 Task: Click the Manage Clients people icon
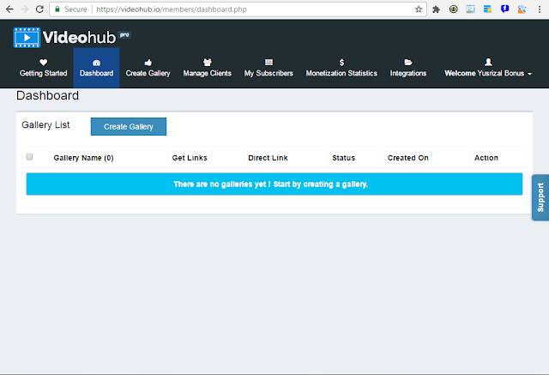[x=208, y=63]
